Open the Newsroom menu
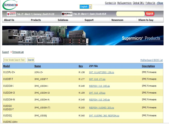 [117, 20]
